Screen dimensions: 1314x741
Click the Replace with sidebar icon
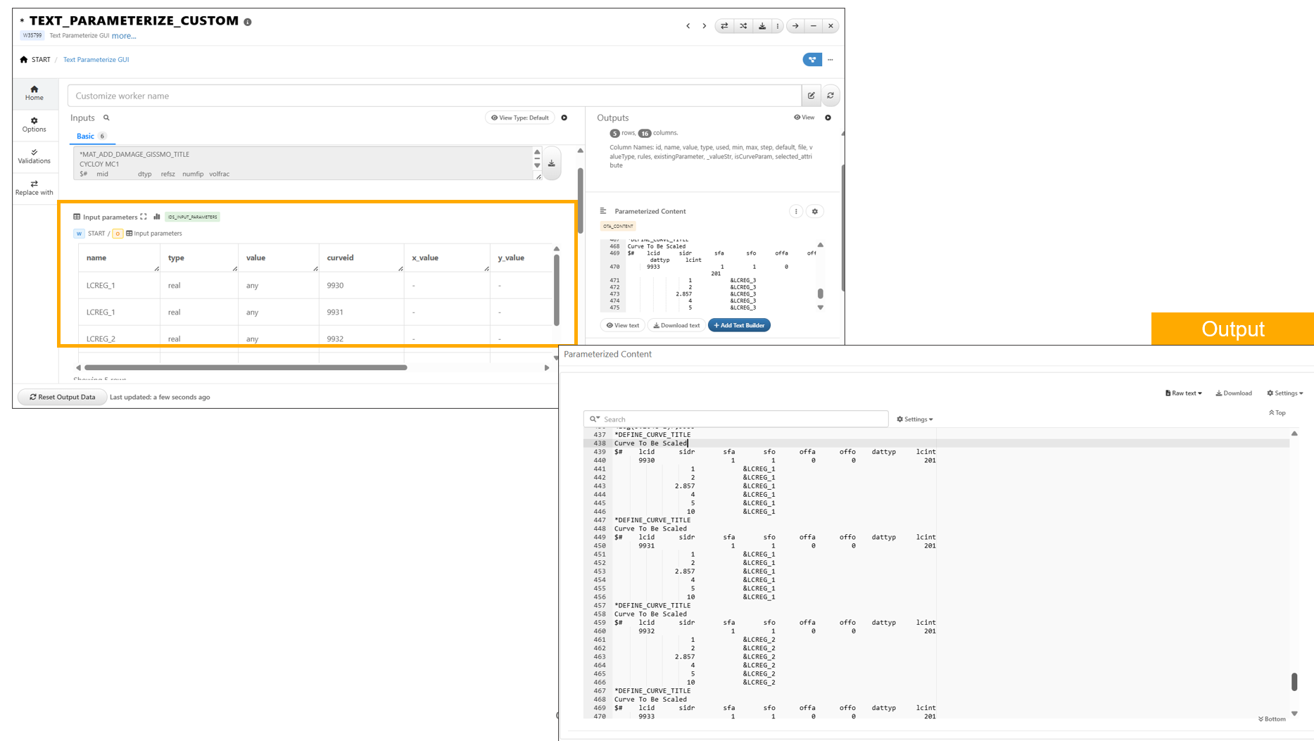tap(34, 188)
